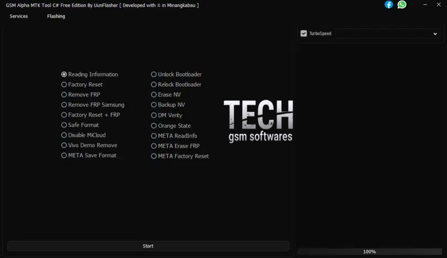
Task: Toggle the TurboSpeed checkbox
Action: [304, 34]
